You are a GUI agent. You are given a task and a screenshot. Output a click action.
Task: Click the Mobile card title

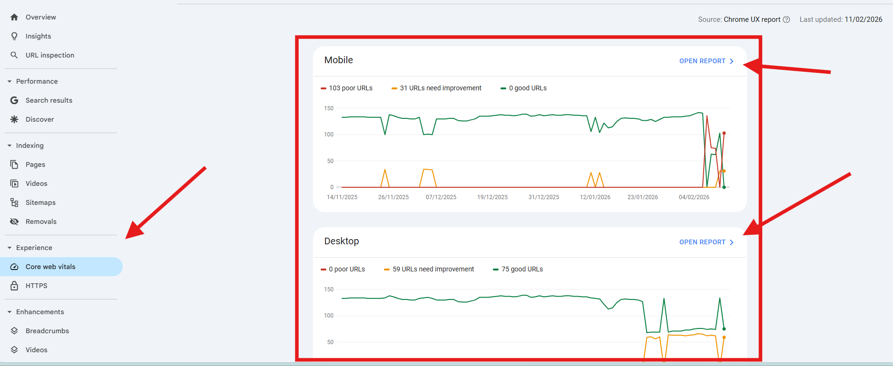[x=339, y=60]
